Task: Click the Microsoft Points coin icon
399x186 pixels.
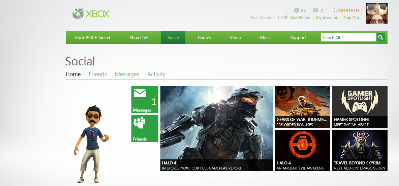Action: (286, 18)
